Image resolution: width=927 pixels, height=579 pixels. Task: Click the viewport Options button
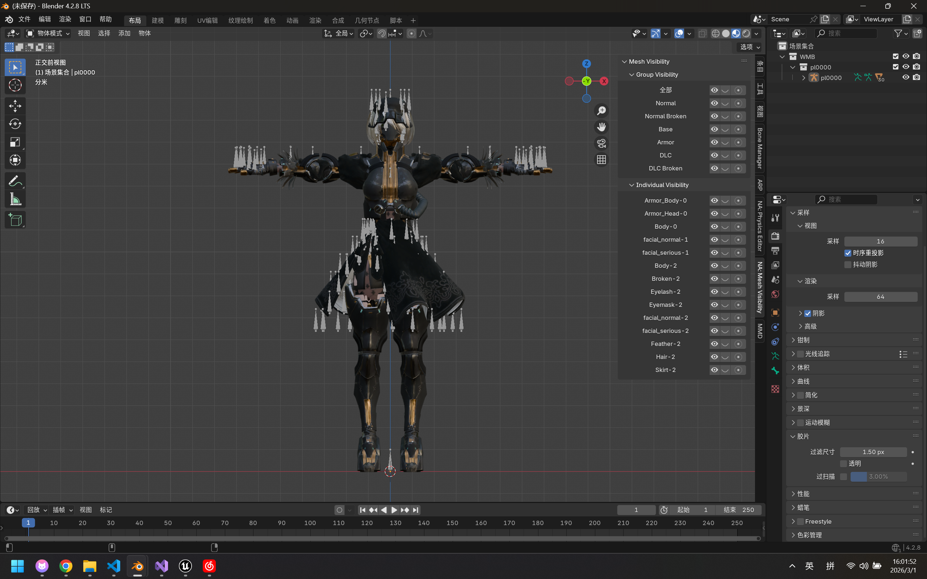pyautogui.click(x=749, y=47)
